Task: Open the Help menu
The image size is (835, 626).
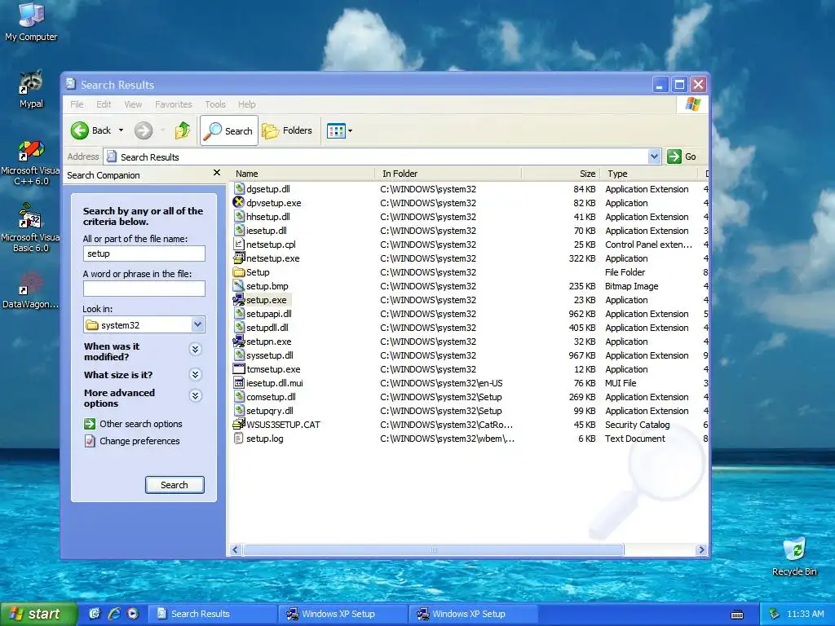Action: (x=246, y=104)
